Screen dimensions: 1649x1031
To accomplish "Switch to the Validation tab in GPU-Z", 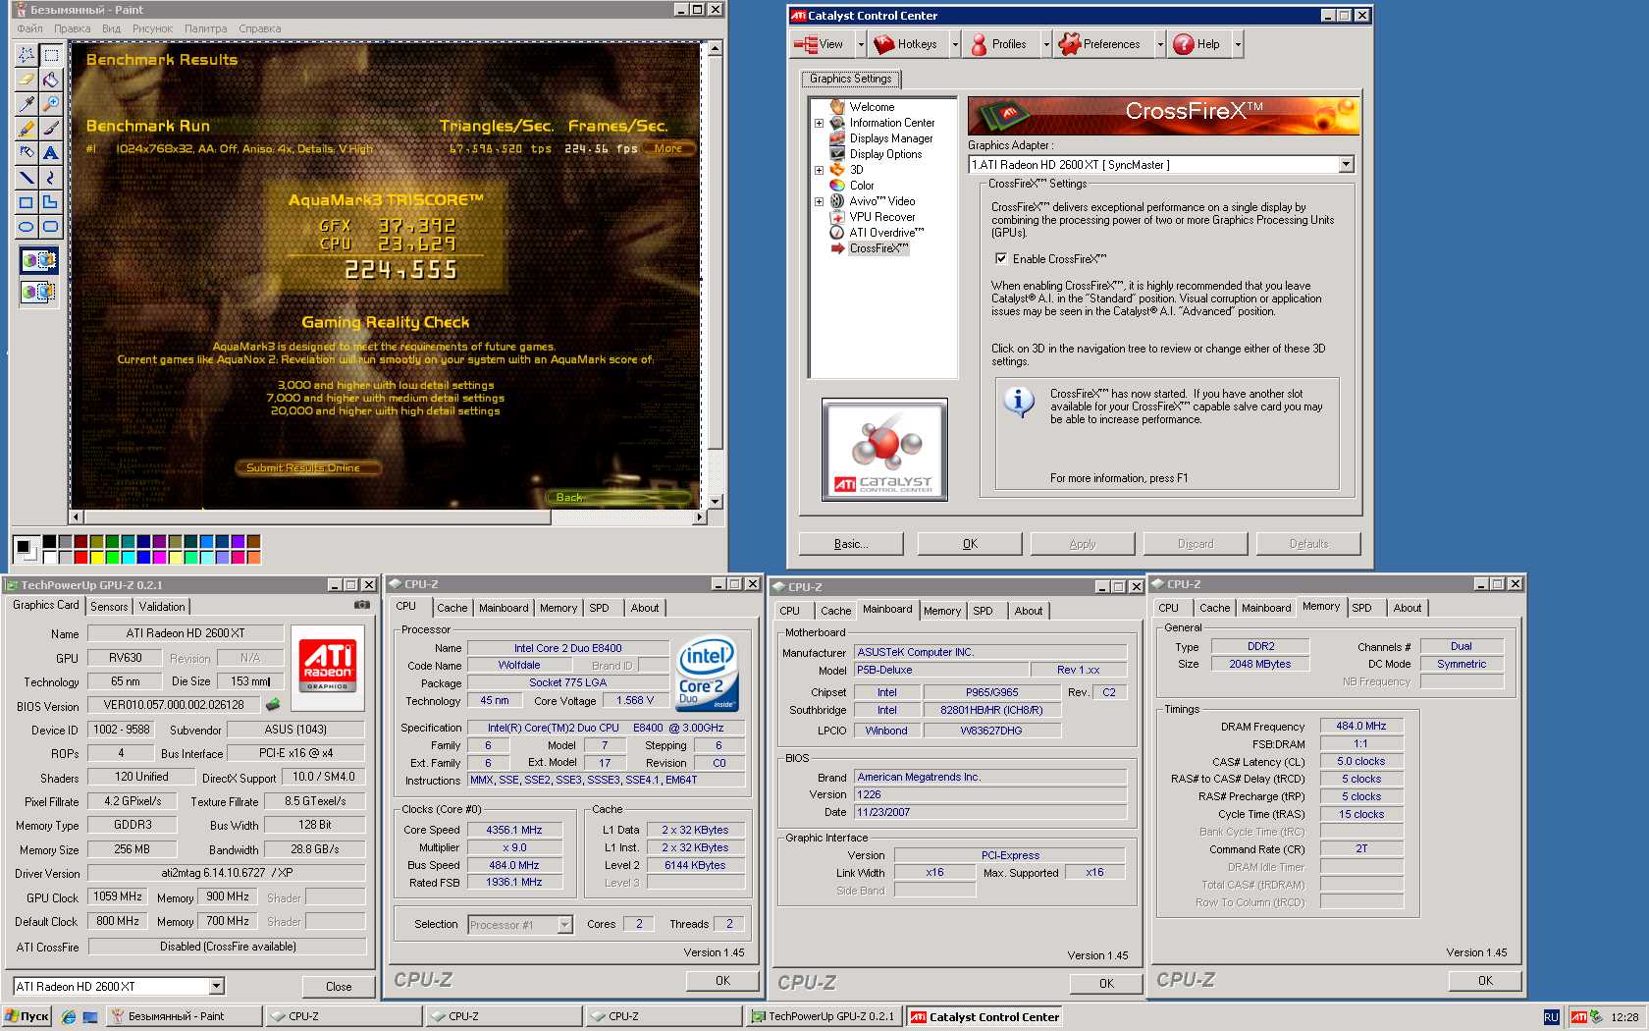I will (x=162, y=607).
